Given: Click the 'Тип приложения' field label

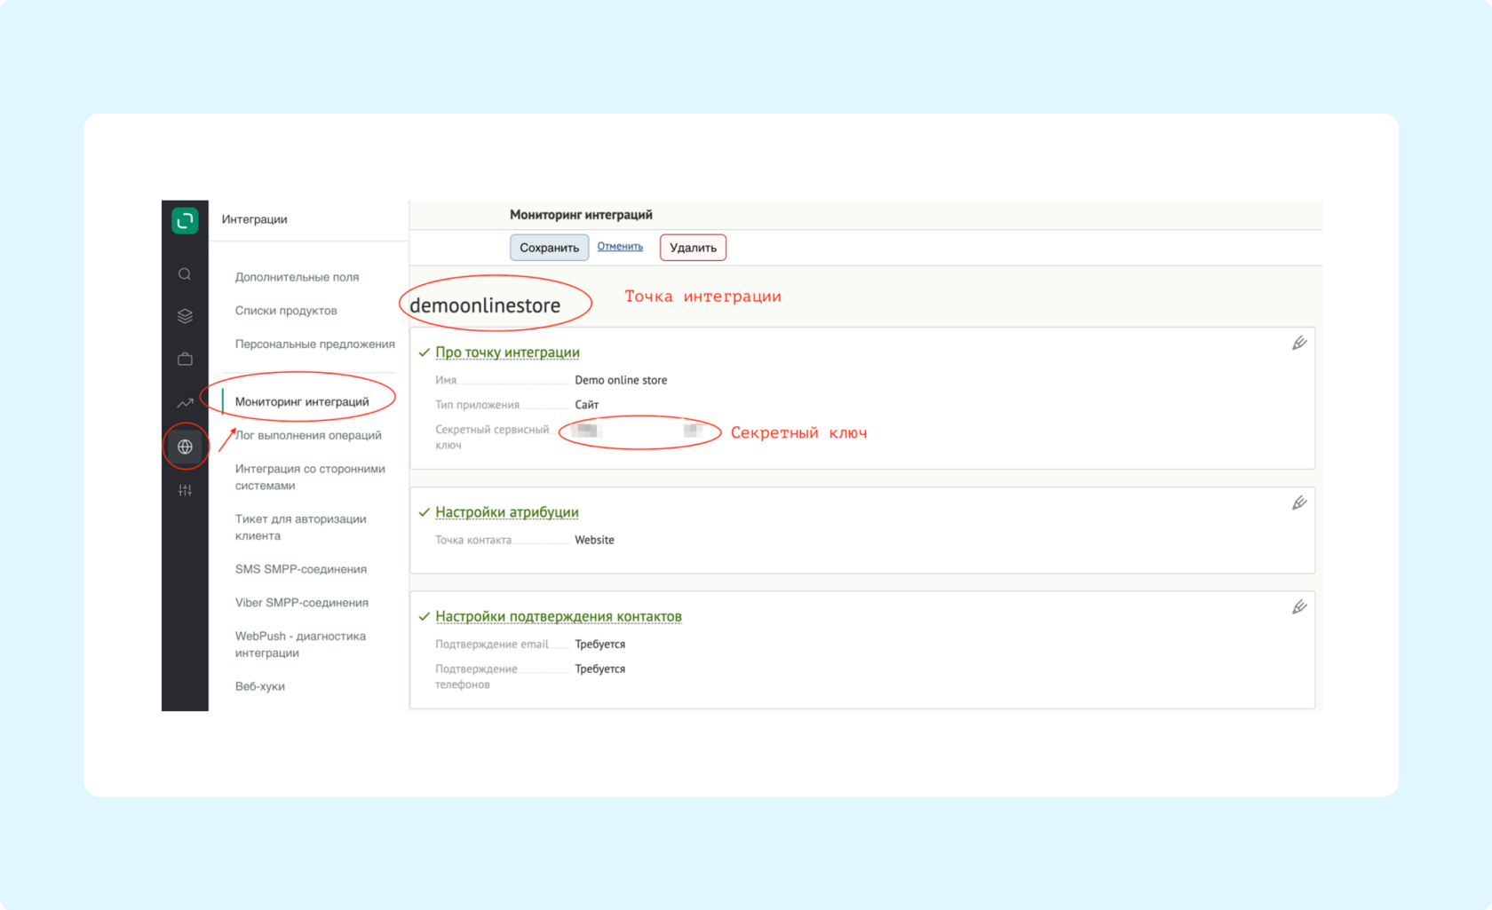Looking at the screenshot, I should tap(477, 405).
